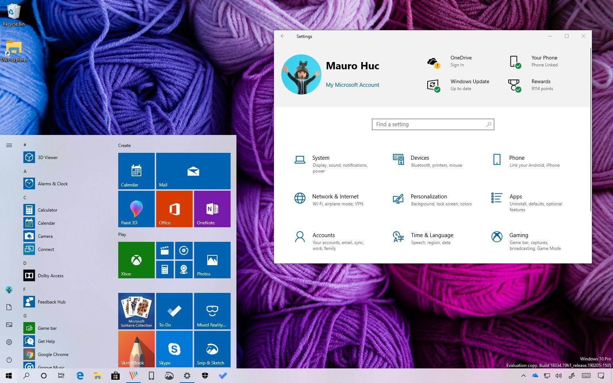Click letter A group header in app list
This screenshot has height=383, width=613.
pyautogui.click(x=25, y=171)
